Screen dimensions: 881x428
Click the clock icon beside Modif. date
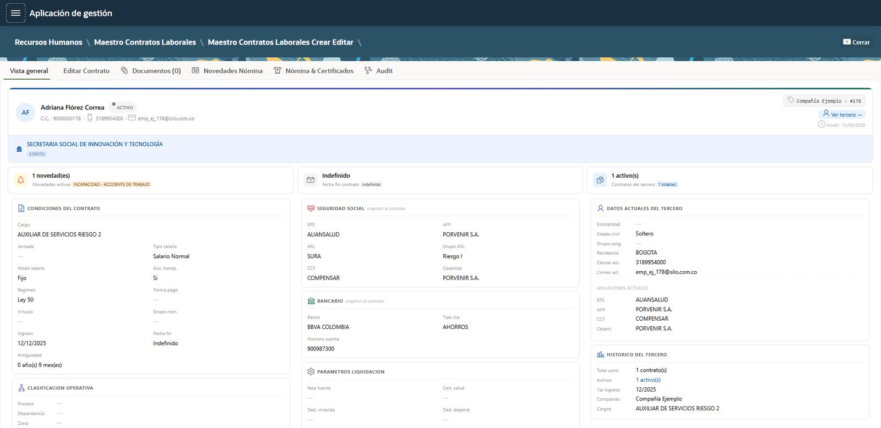822,124
